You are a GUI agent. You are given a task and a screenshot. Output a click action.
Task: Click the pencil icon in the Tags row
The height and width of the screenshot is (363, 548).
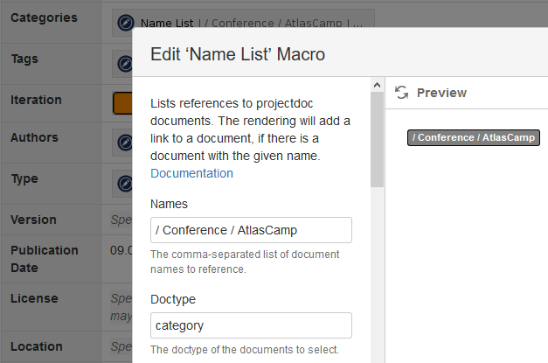click(125, 64)
